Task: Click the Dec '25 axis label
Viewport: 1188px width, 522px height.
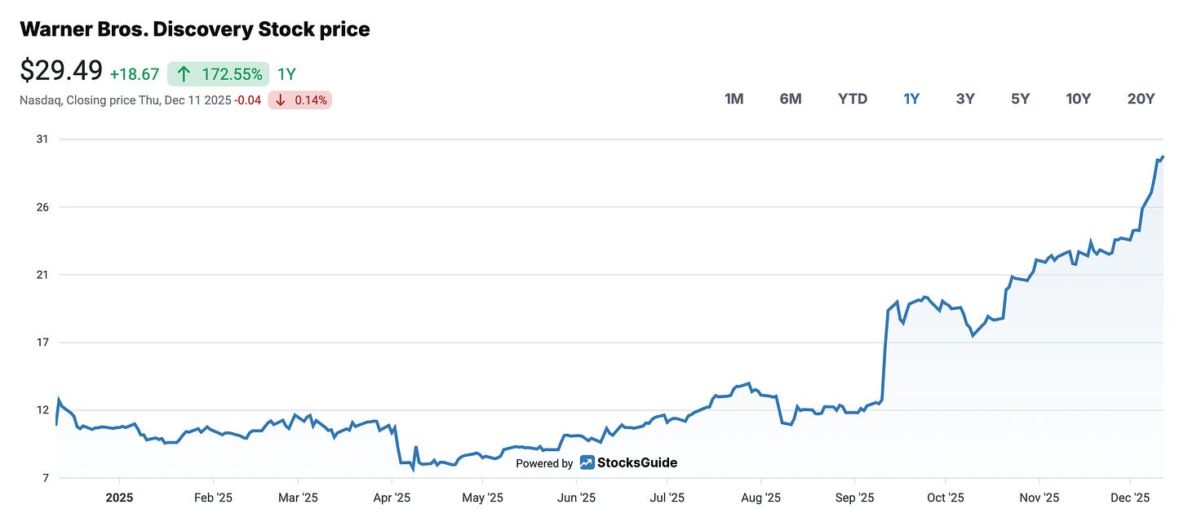Action: pyautogui.click(x=1130, y=497)
